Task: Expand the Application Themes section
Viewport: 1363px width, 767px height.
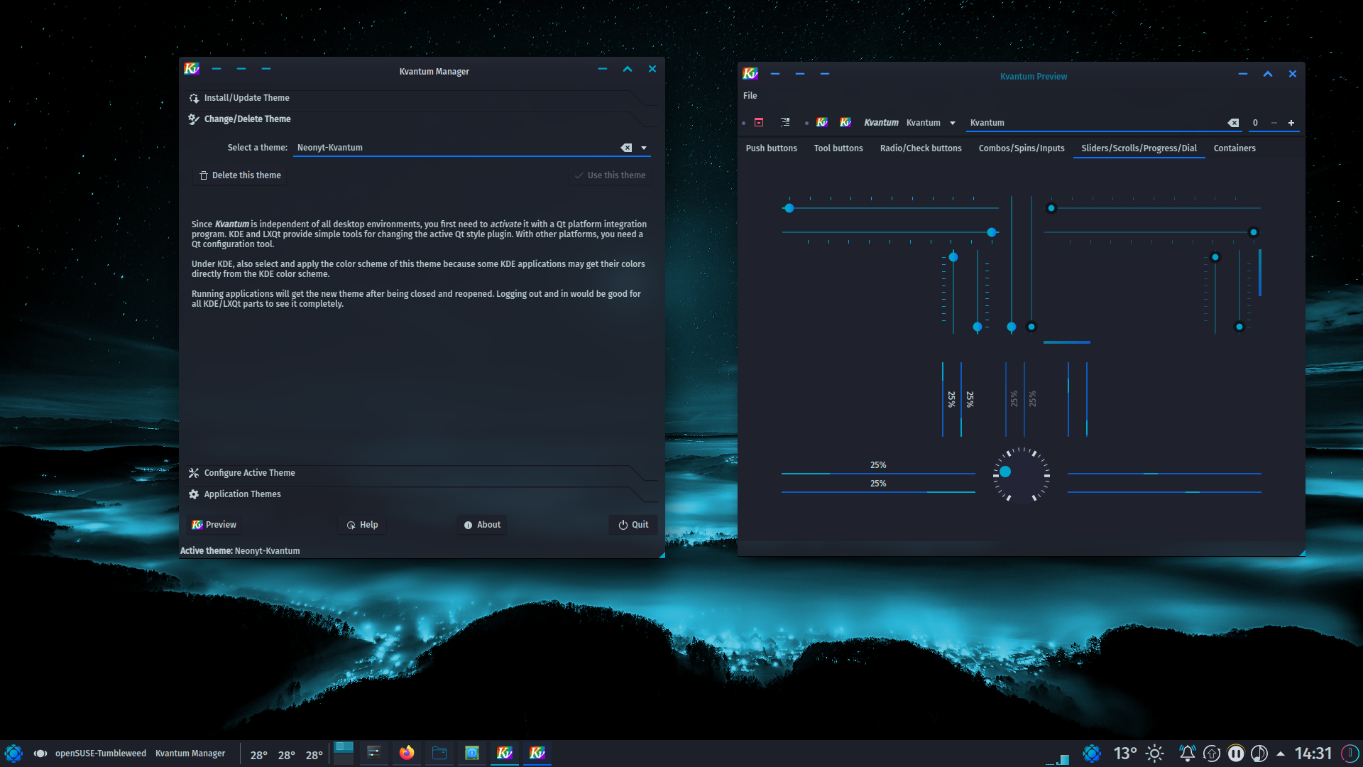Action: tap(422, 494)
